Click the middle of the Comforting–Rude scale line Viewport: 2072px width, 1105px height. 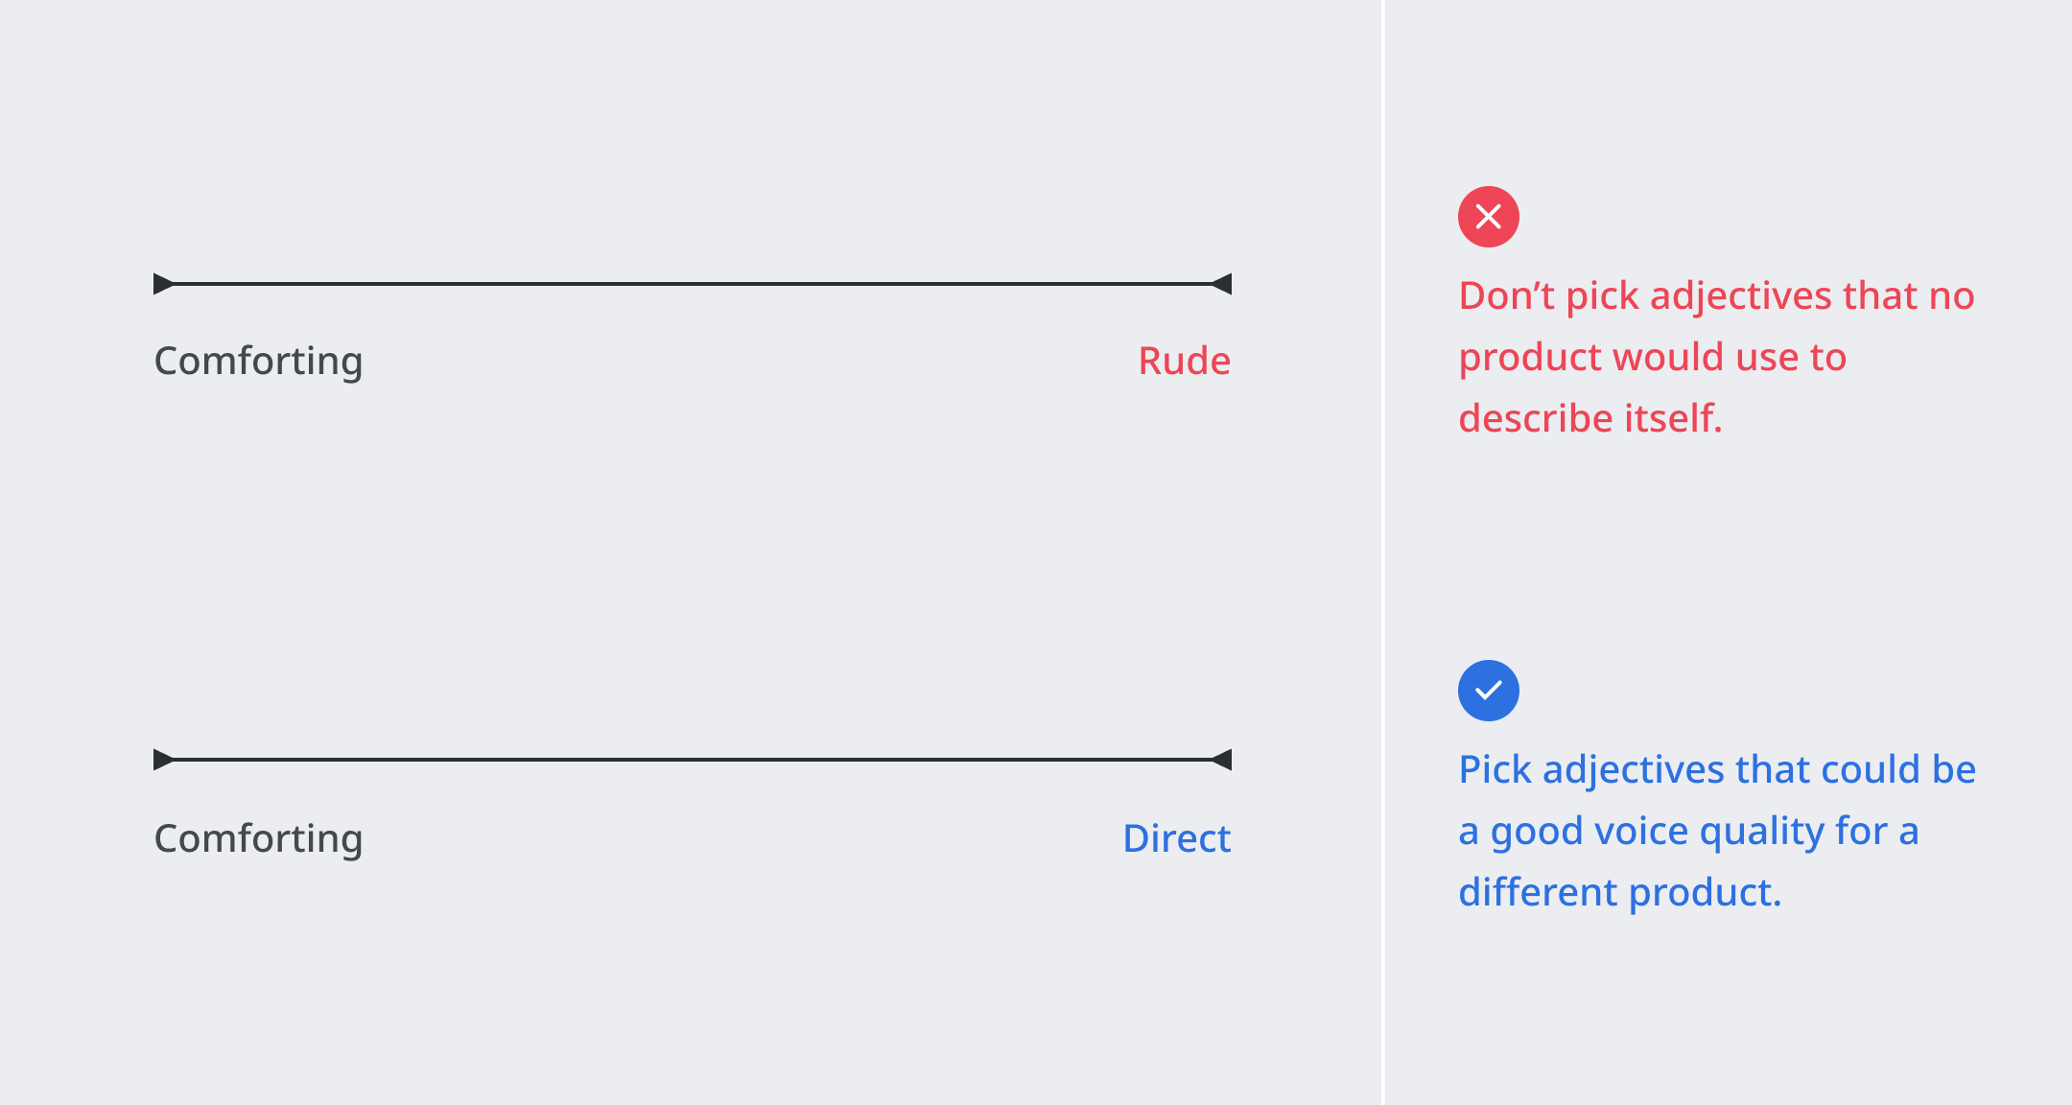coord(693,284)
